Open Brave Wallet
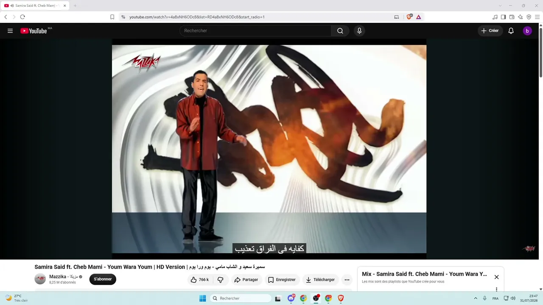This screenshot has width=543, height=305. click(512, 17)
